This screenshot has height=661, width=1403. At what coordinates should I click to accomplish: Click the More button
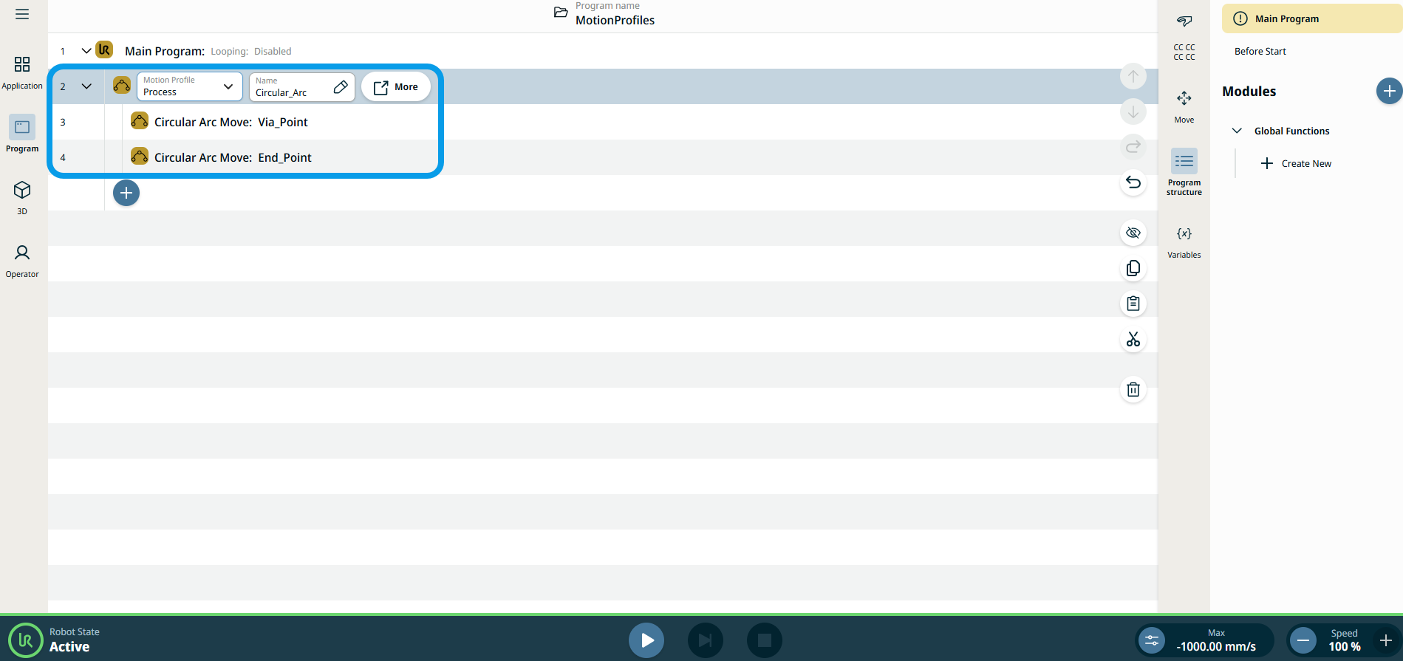click(x=396, y=86)
